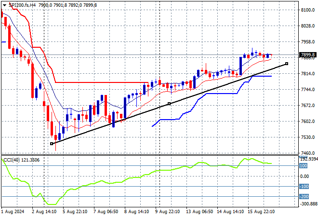
Task: Click the CCI 0.00 axis label
Action: 305,176
